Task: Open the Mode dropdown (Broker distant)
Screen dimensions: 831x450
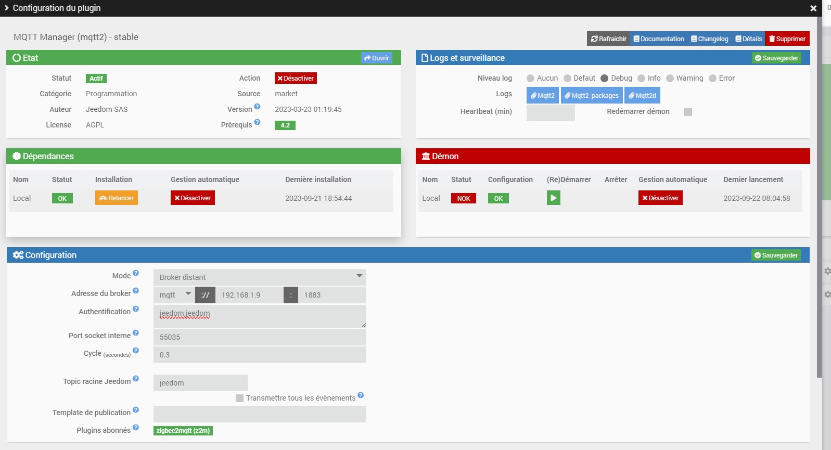Action: click(260, 277)
